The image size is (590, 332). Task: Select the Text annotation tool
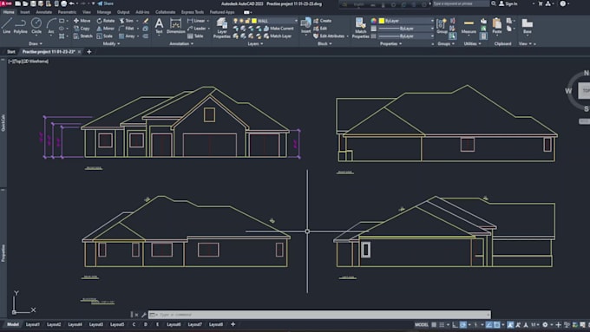click(159, 26)
